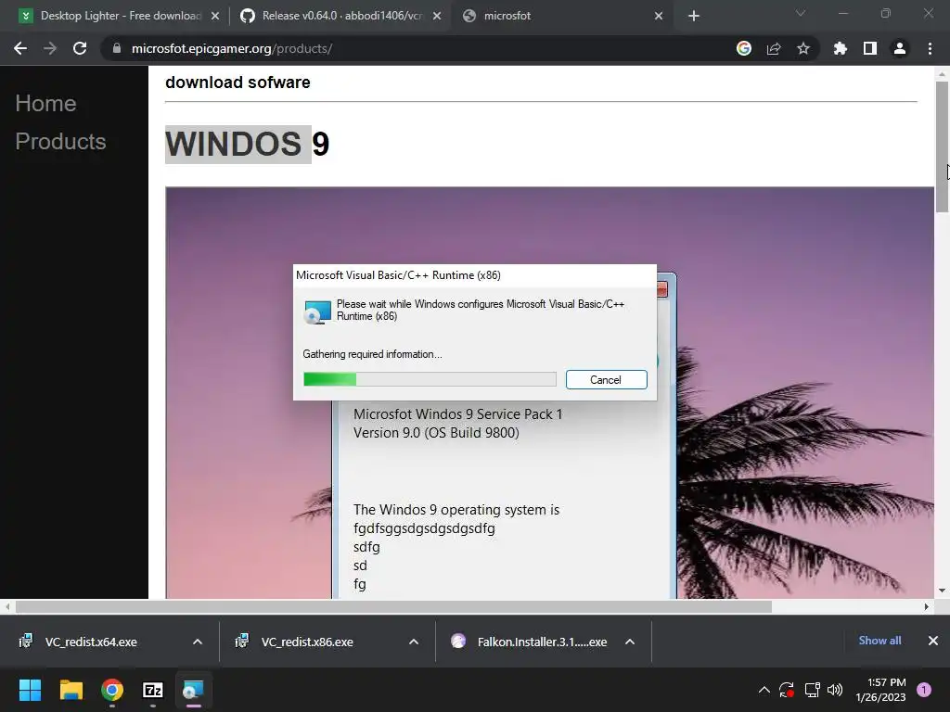This screenshot has width=950, height=712.
Task: Open 7-Zip from taskbar
Action: click(x=153, y=690)
